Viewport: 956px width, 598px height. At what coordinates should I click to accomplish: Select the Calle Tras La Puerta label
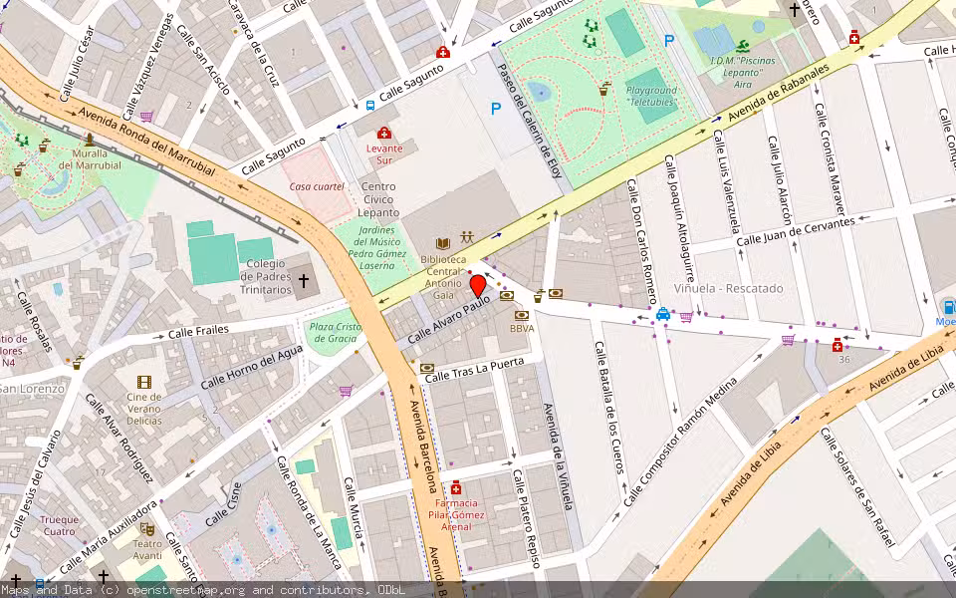tap(474, 371)
